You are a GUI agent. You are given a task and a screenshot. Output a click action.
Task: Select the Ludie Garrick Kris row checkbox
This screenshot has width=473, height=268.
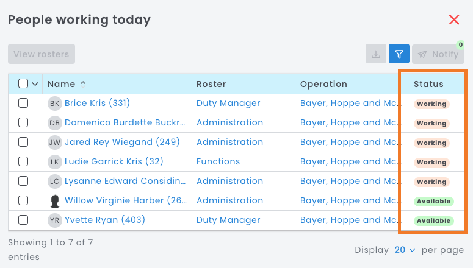coord(23,162)
